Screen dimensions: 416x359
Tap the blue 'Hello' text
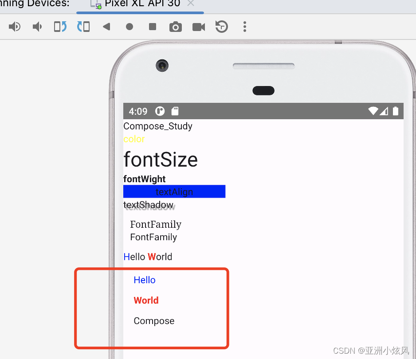(x=145, y=280)
